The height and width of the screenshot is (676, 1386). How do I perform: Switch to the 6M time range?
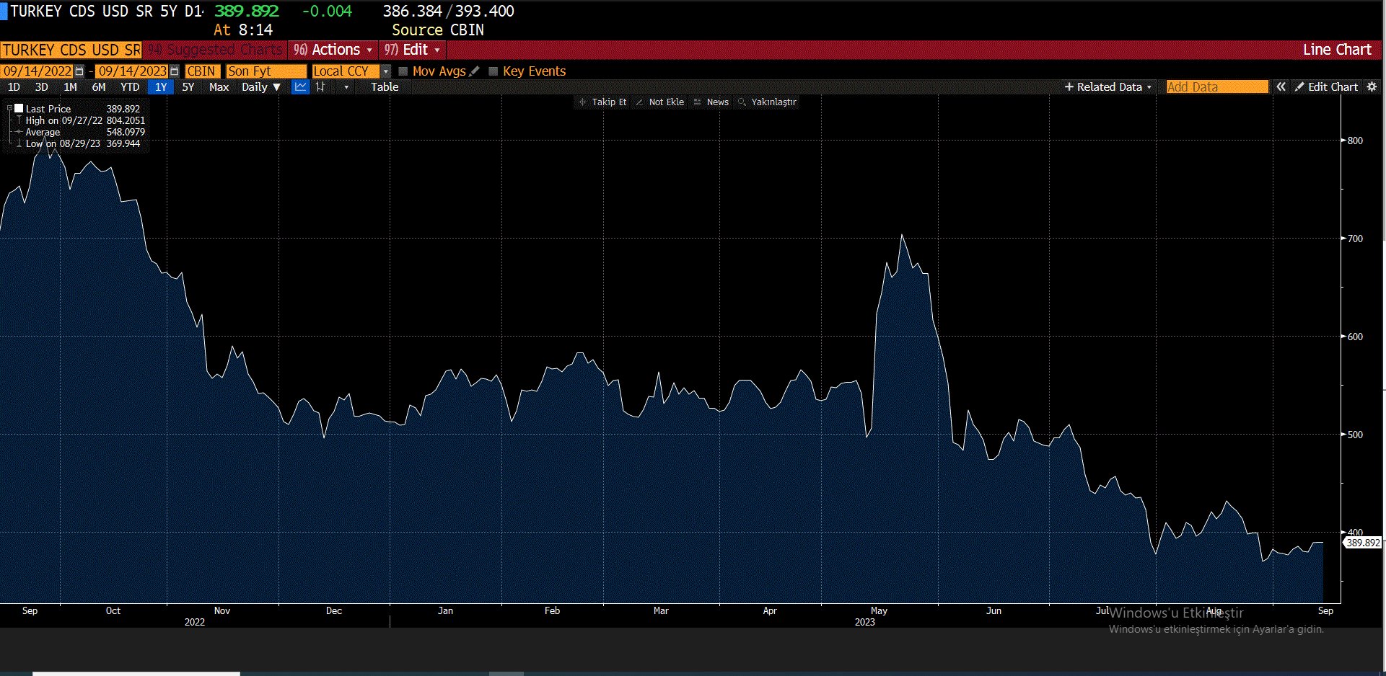coord(99,87)
